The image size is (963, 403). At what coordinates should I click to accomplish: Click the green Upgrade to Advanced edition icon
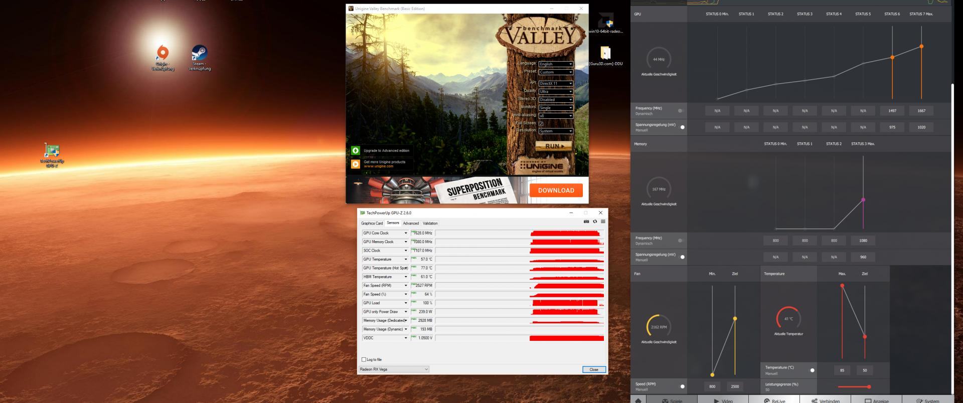[x=356, y=150]
